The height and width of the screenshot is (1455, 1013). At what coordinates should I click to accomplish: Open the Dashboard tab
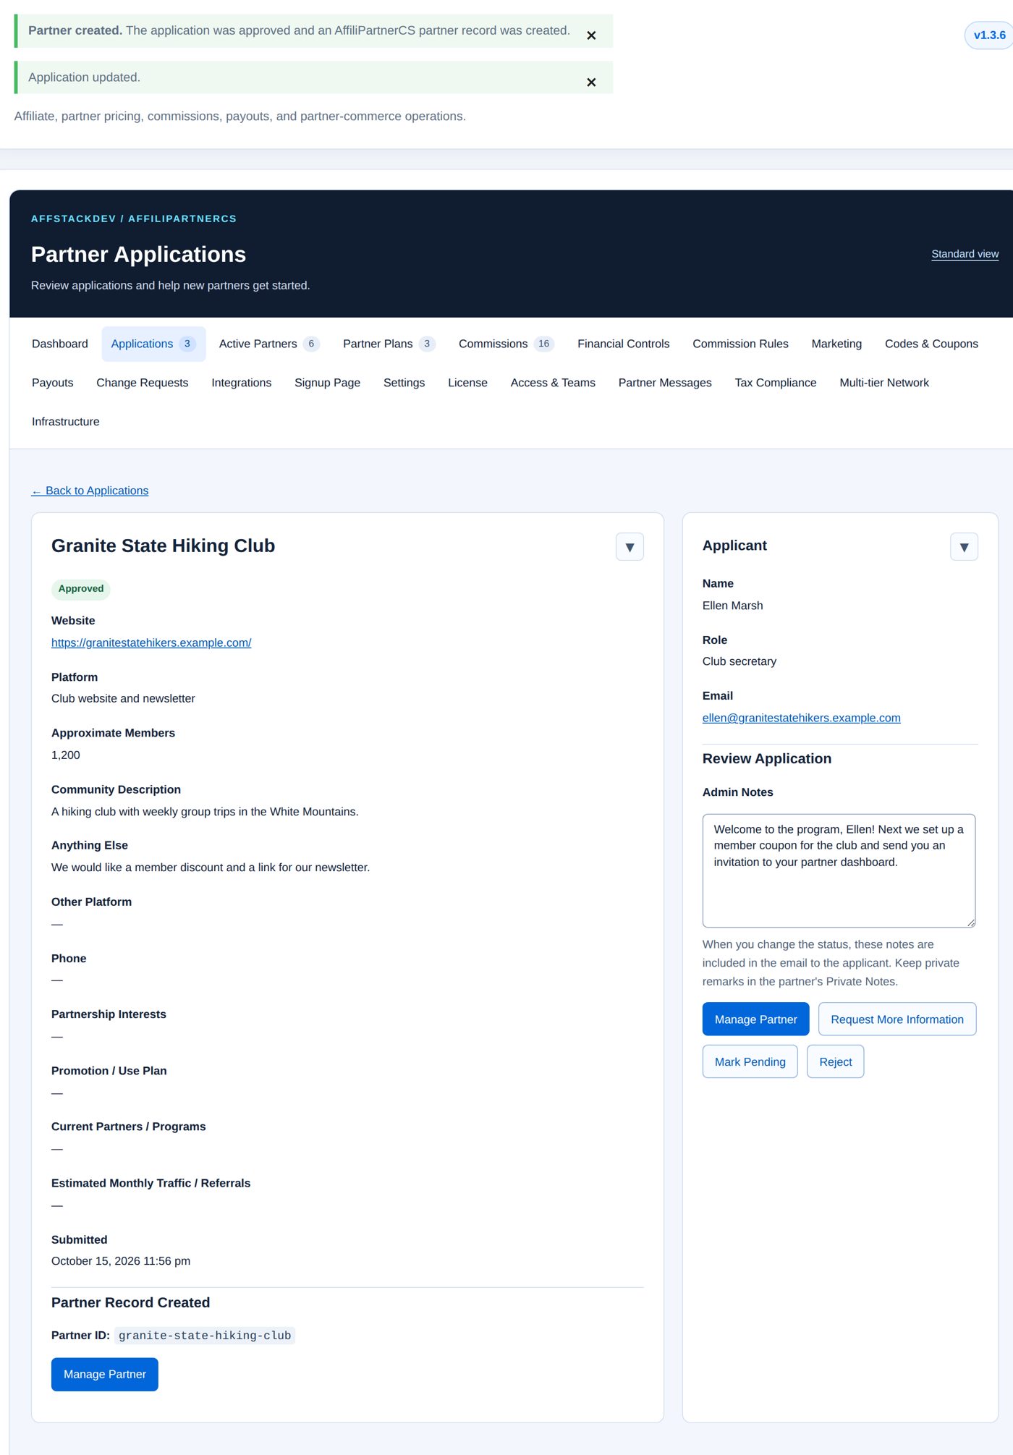pos(60,344)
